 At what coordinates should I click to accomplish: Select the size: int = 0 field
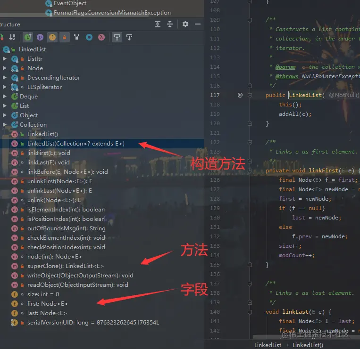pos(43,294)
